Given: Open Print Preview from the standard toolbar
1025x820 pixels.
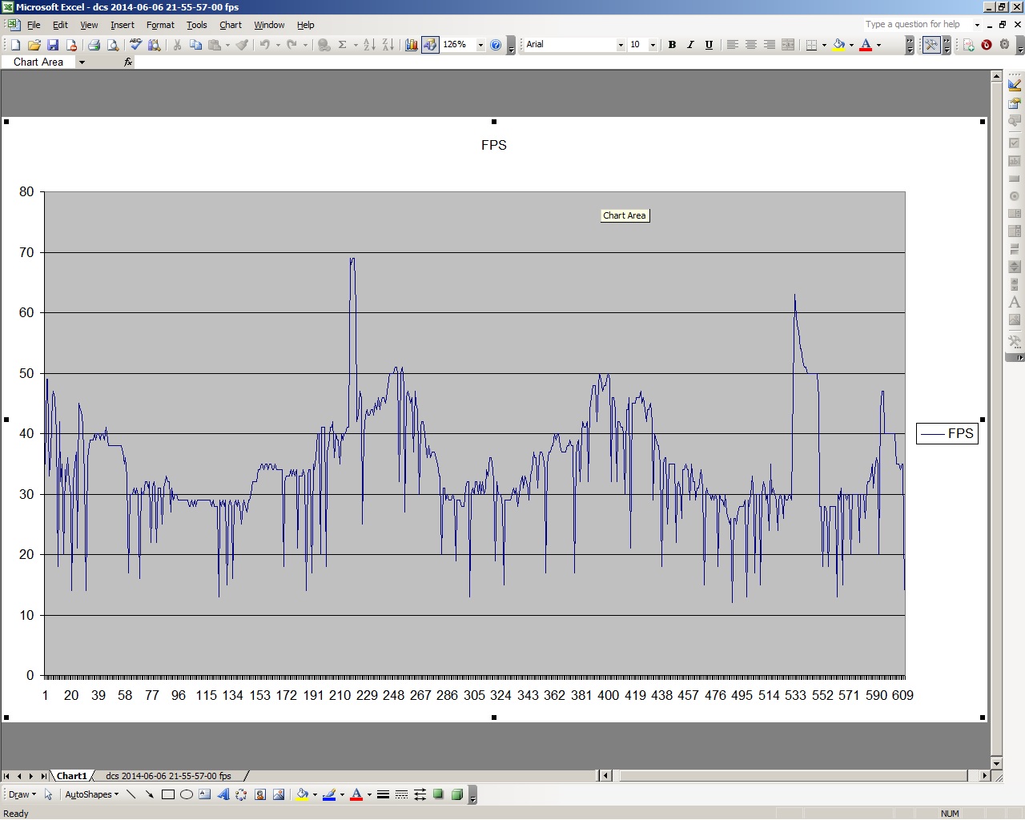Looking at the screenshot, I should coord(113,45).
